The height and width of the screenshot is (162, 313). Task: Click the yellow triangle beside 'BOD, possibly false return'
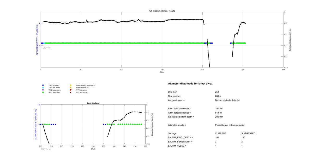71,85
